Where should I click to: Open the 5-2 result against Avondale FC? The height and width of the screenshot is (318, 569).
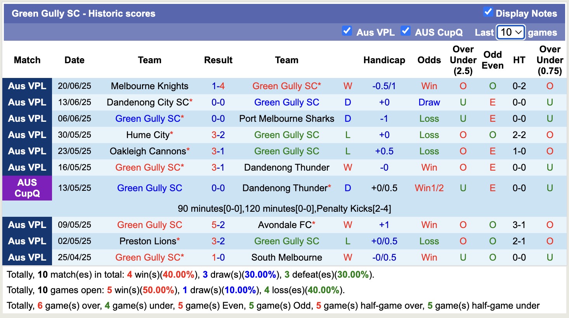218,225
